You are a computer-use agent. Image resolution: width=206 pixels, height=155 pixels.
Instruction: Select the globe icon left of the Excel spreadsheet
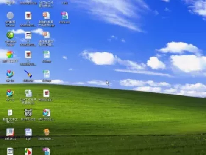(10, 93)
